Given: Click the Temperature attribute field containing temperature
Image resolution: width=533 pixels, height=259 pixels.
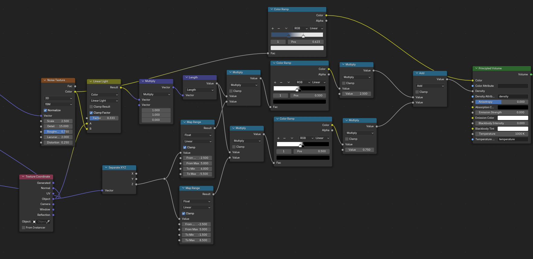Looking at the screenshot, I should (x=513, y=139).
